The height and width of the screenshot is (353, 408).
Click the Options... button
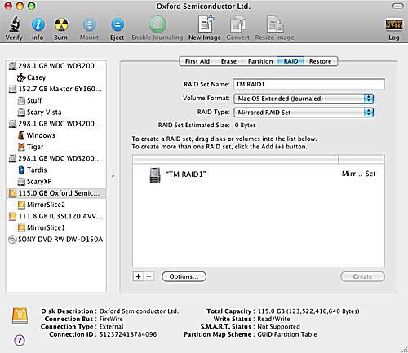(184, 276)
